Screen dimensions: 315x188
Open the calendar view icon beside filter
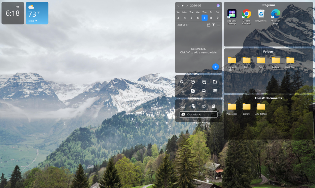pyautogui.click(x=209, y=25)
